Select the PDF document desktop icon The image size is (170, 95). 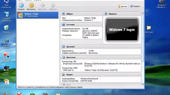pyautogui.click(x=6, y=83)
